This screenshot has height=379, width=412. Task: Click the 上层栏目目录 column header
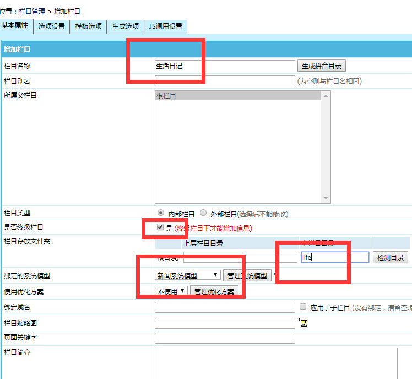click(x=203, y=243)
